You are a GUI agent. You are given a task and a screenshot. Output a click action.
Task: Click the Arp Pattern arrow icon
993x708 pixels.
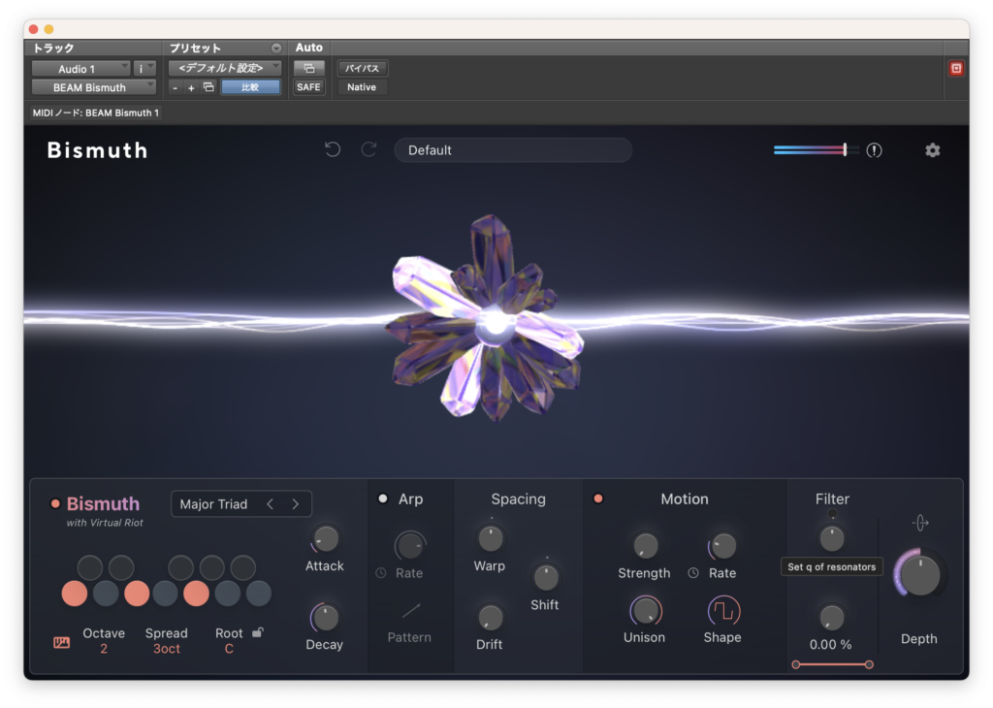click(410, 610)
